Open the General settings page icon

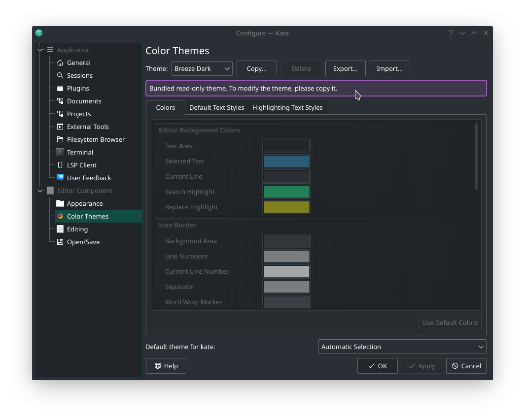pos(60,63)
